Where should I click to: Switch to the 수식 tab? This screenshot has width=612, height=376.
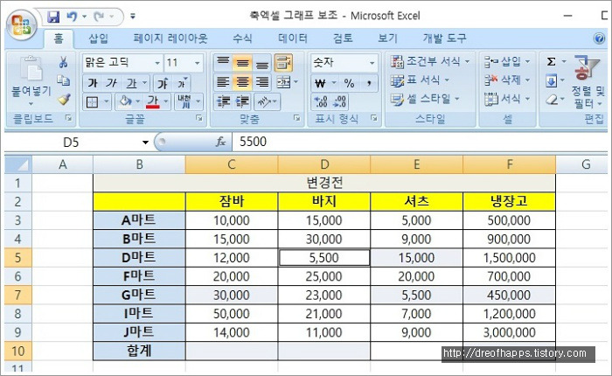(x=242, y=38)
